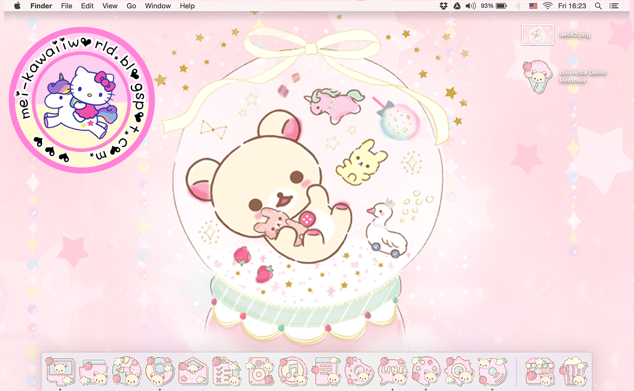Click the 'Universal Demo Remover' name label
The image size is (634, 391).
583,77
